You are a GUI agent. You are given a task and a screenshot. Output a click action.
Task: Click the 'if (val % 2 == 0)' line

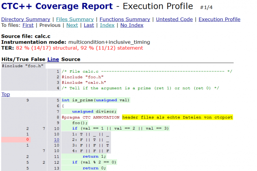94,162
